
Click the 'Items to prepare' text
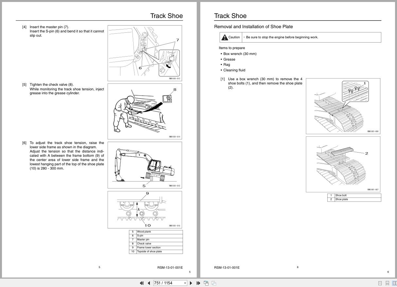click(232, 48)
